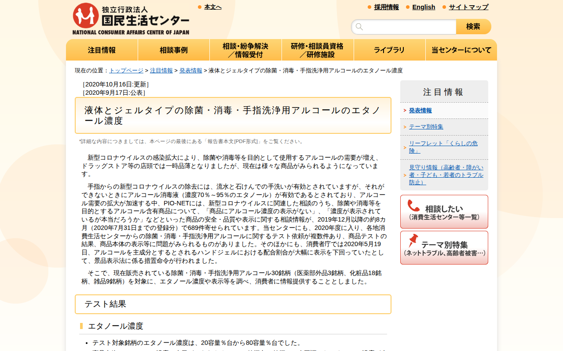Switch the site language to English
Viewport: 563px width, 351px height.
[424, 7]
